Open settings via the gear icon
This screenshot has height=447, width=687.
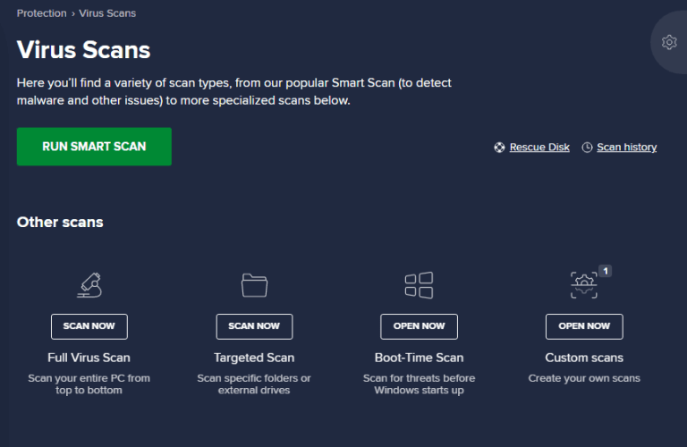668,42
